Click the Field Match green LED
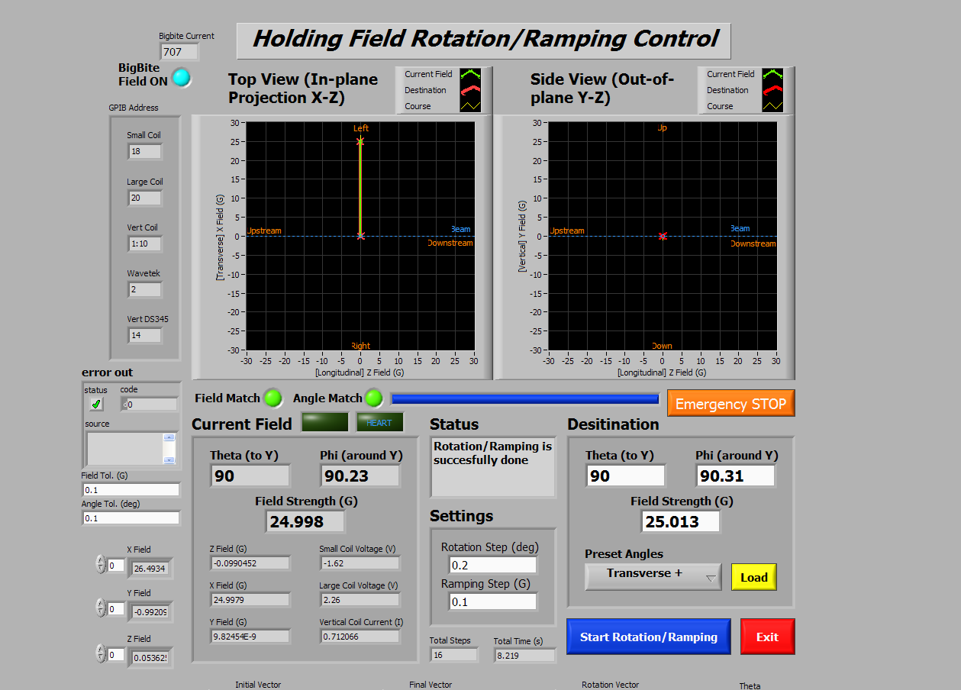 tap(272, 398)
